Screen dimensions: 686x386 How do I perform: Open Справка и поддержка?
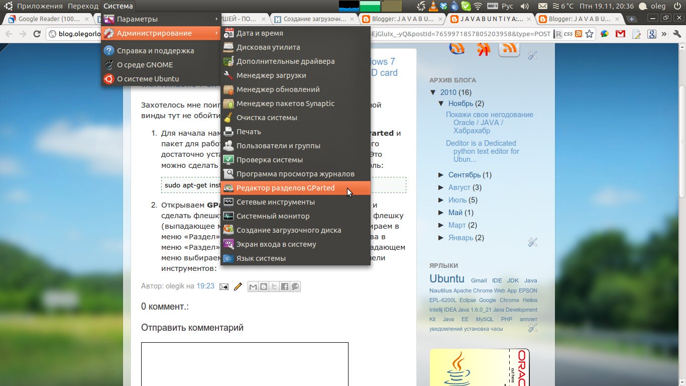[161, 51]
